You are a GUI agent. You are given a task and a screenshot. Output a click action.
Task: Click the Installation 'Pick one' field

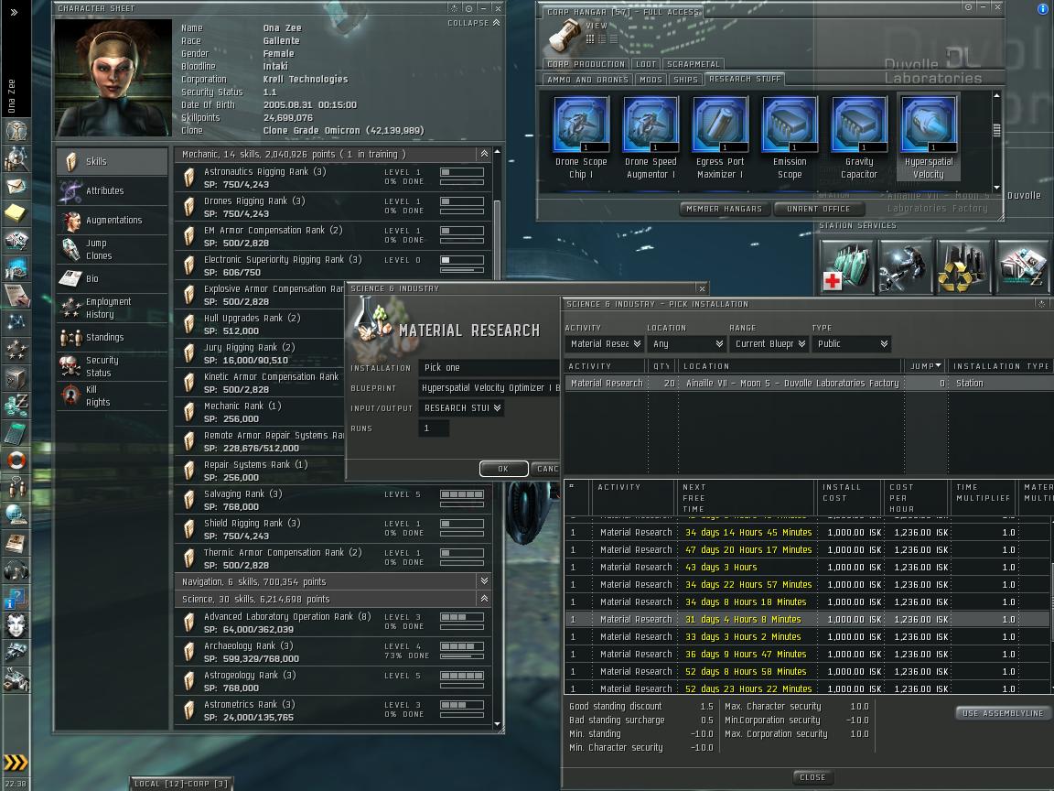489,367
